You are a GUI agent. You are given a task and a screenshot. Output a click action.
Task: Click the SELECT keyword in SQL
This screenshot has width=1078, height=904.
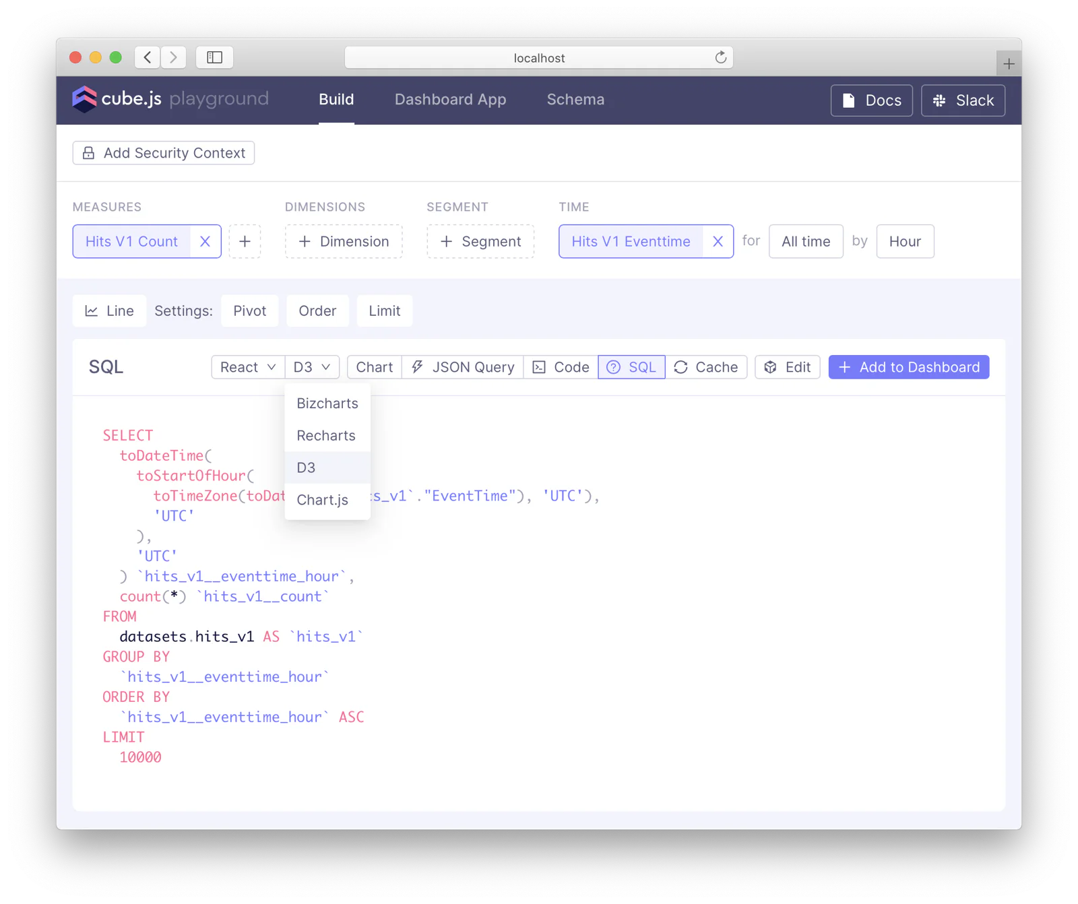(x=128, y=435)
